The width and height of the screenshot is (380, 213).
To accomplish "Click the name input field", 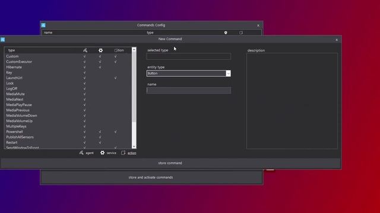I will click(x=189, y=91).
